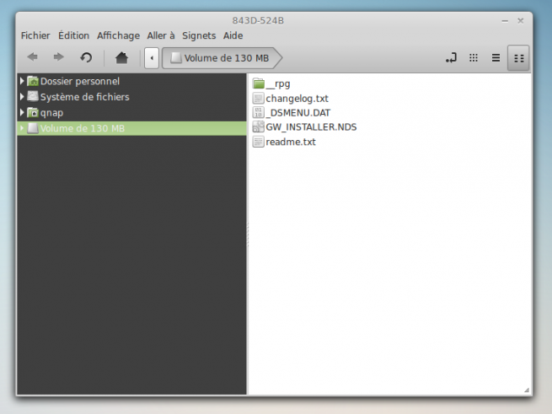
Task: Open the Fichier menu
Action: pos(35,35)
